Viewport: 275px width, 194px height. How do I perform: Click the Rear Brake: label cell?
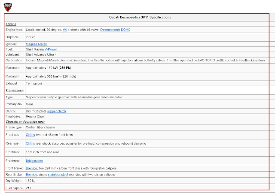[x=15, y=175]
